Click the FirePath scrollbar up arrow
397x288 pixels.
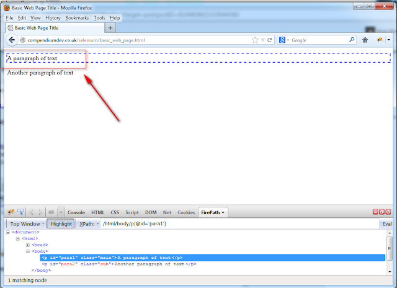click(390, 233)
